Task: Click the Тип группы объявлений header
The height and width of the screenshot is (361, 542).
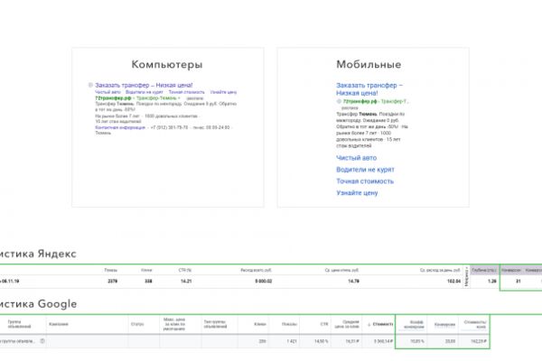Action: 215,324
